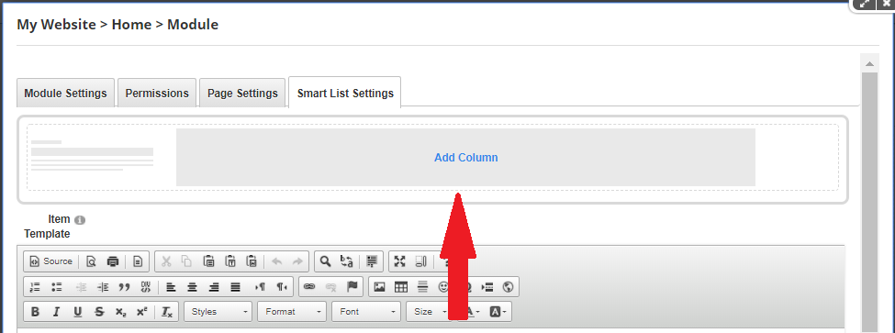Open the Format dropdown
Viewport: 895px width, 333px height.
[292, 312]
